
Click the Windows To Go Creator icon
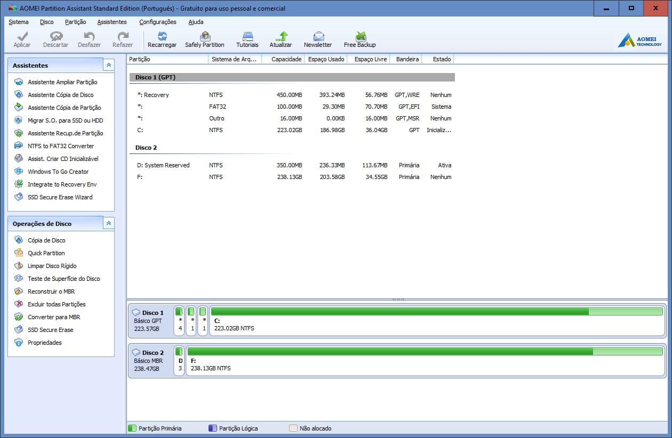[x=19, y=172]
